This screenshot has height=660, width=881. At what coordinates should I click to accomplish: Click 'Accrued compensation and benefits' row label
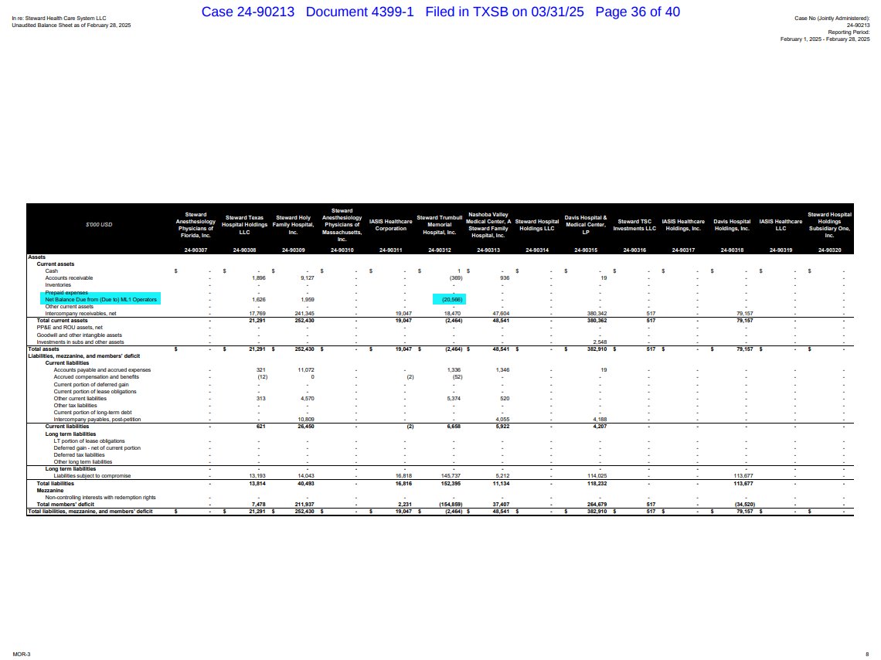pos(96,377)
